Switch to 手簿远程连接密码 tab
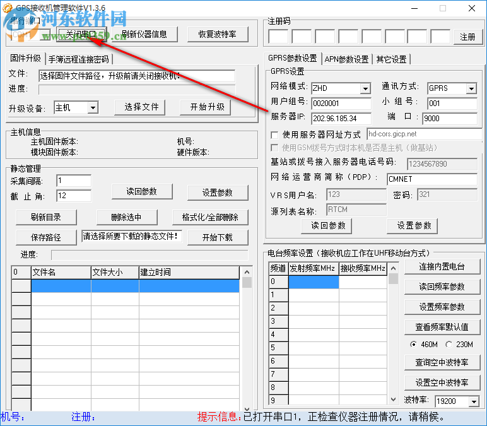Image resolution: width=487 pixels, height=426 pixels. (79, 59)
